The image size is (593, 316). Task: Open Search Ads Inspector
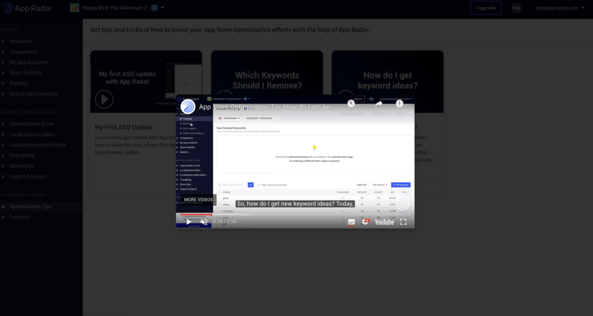tap(33, 94)
